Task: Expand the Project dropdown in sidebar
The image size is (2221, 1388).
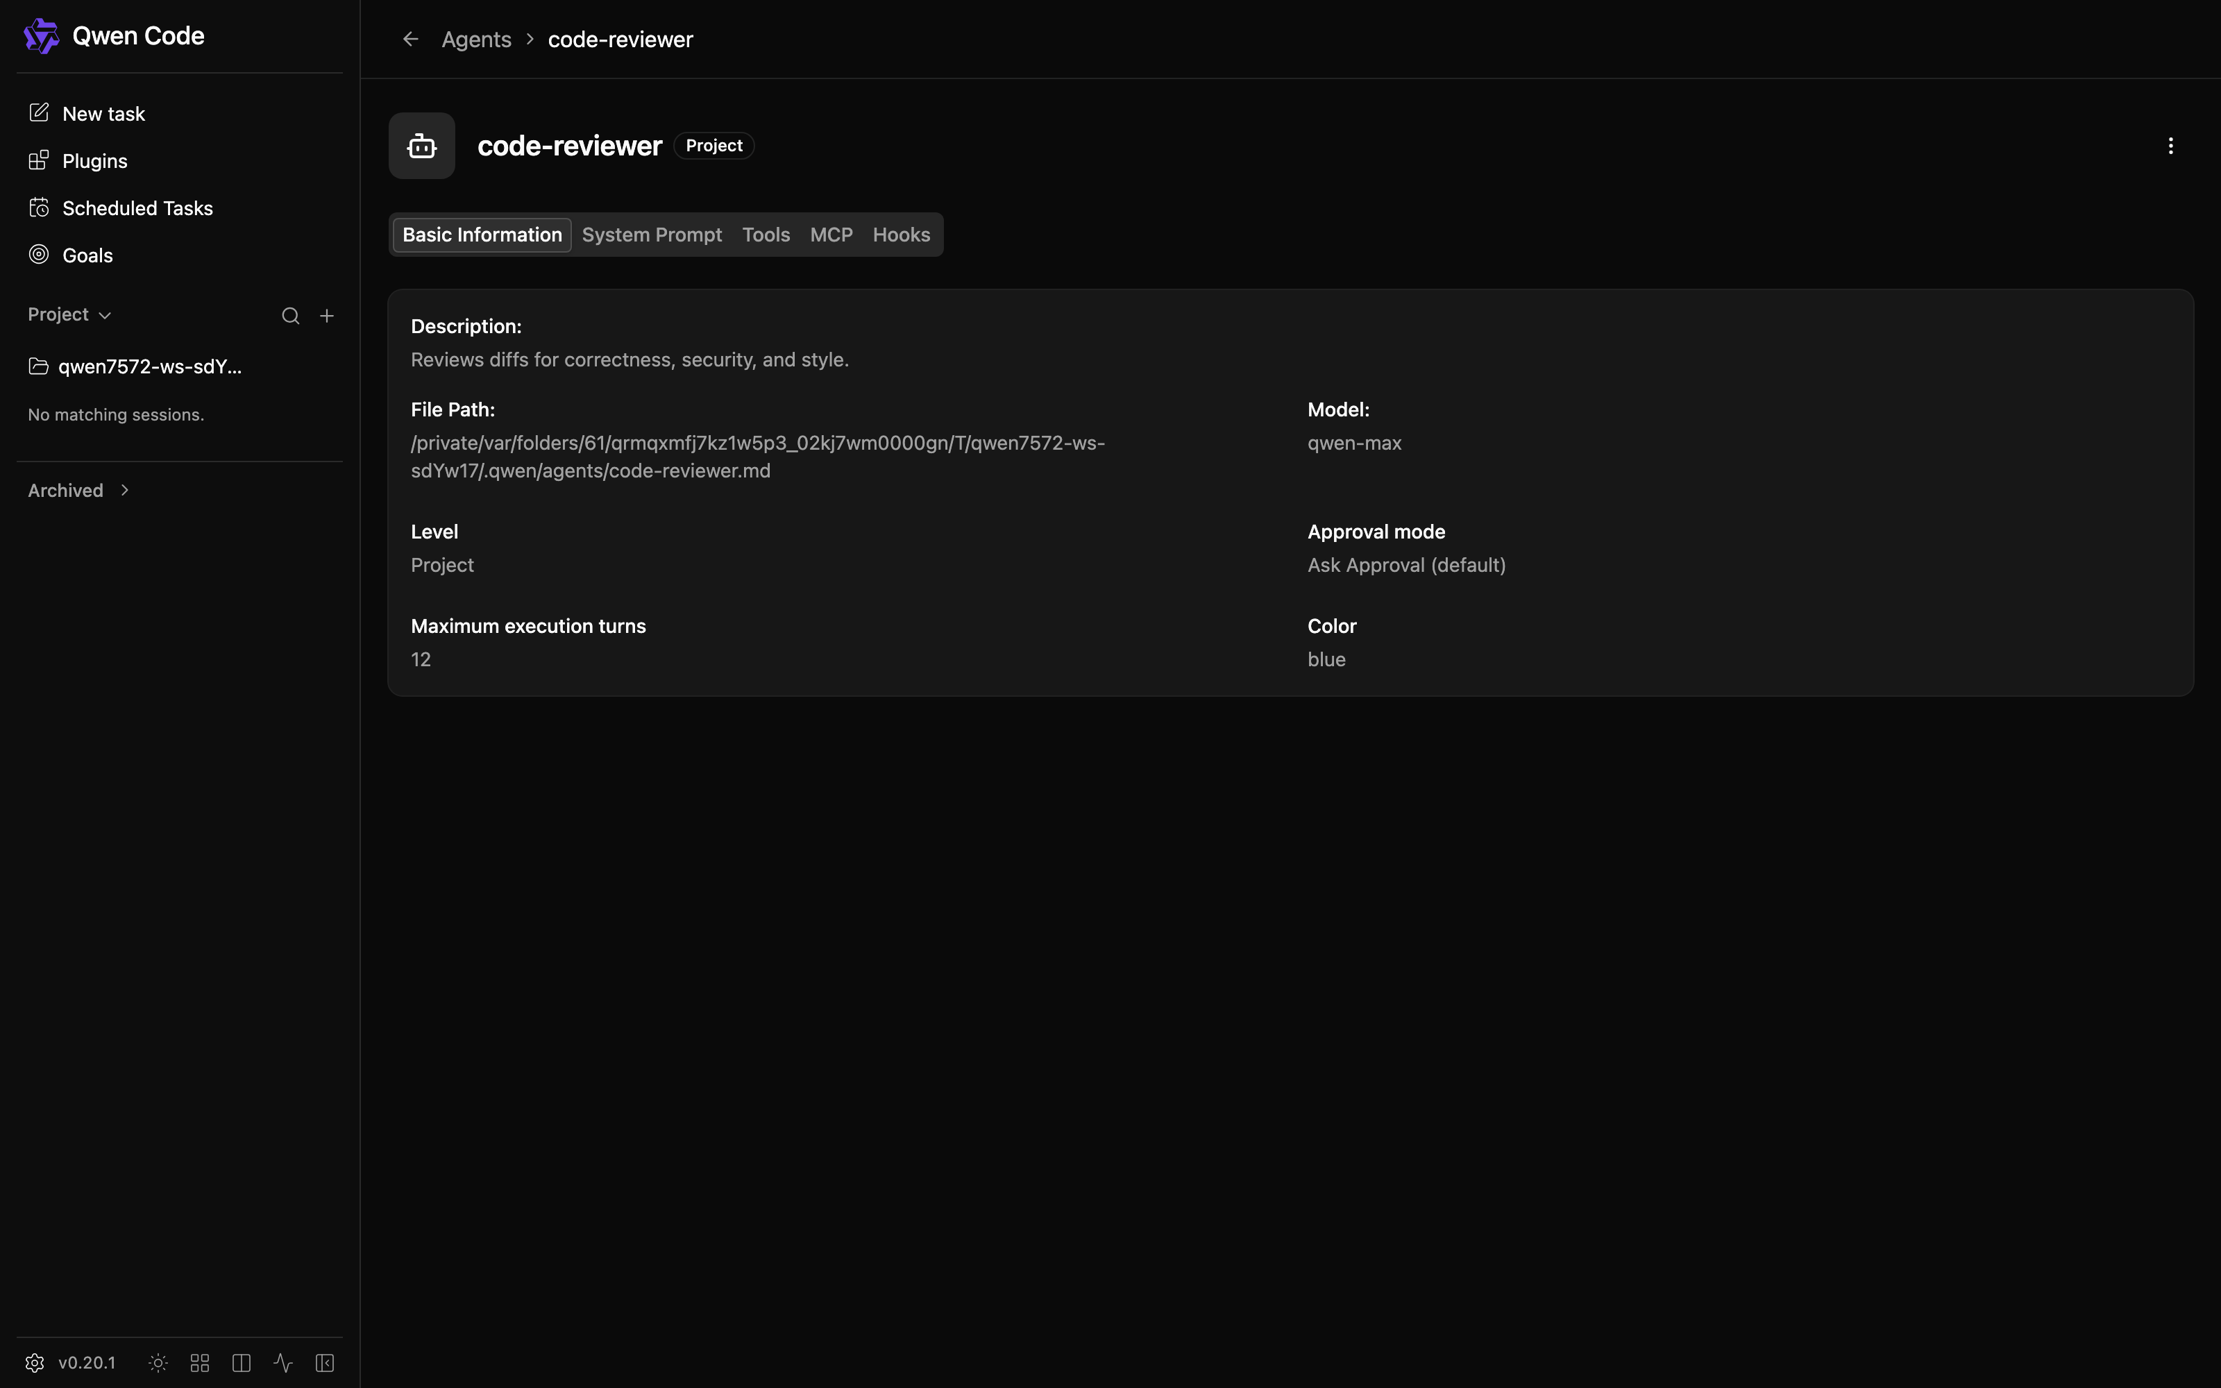Action: [x=69, y=315]
